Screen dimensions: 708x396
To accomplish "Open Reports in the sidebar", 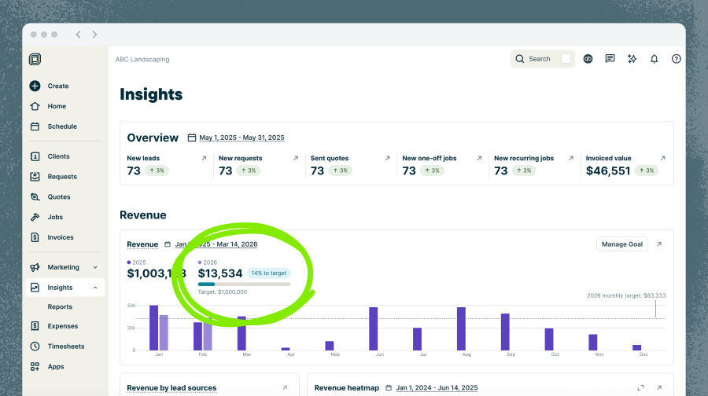I will (x=60, y=306).
